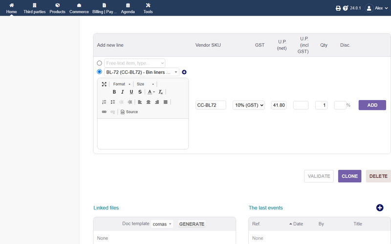
Task: Click the U.P. net field 41.80
Action: 279,105
